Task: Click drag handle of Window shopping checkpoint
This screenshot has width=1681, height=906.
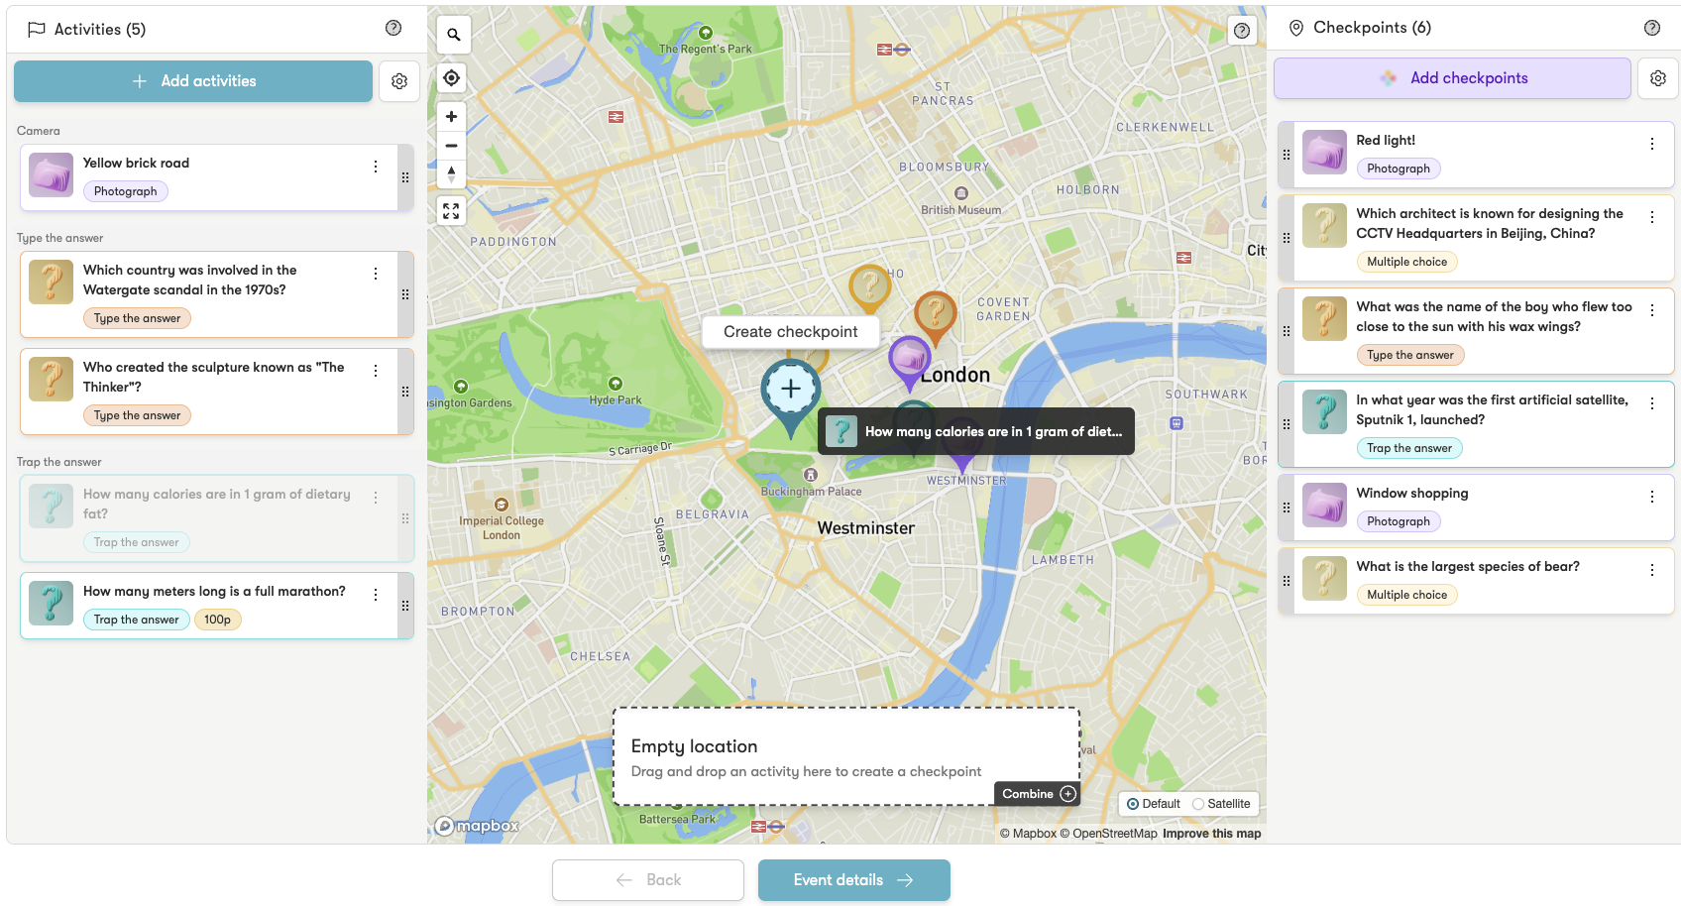Action: (x=1287, y=508)
